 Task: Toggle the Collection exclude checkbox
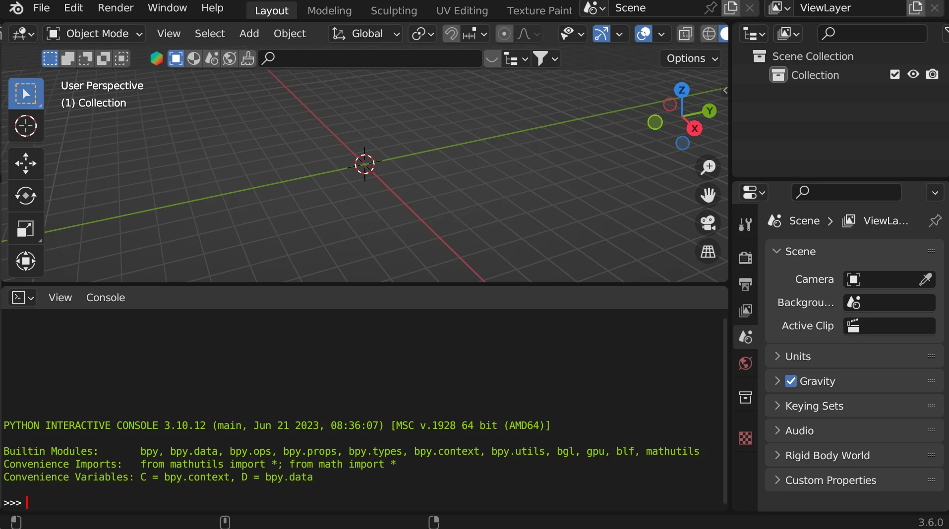pos(894,74)
